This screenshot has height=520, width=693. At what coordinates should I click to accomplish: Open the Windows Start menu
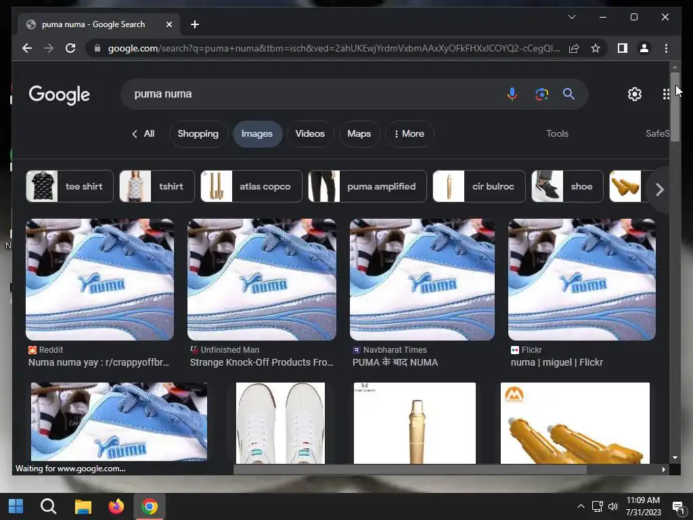pyautogui.click(x=16, y=506)
